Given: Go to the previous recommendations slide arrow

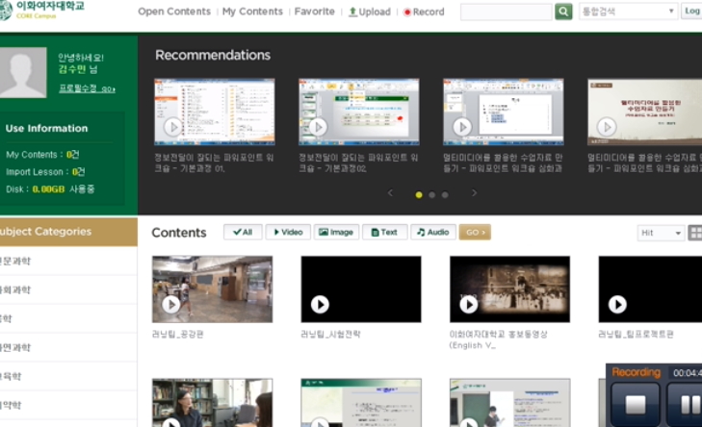Looking at the screenshot, I should click(390, 193).
